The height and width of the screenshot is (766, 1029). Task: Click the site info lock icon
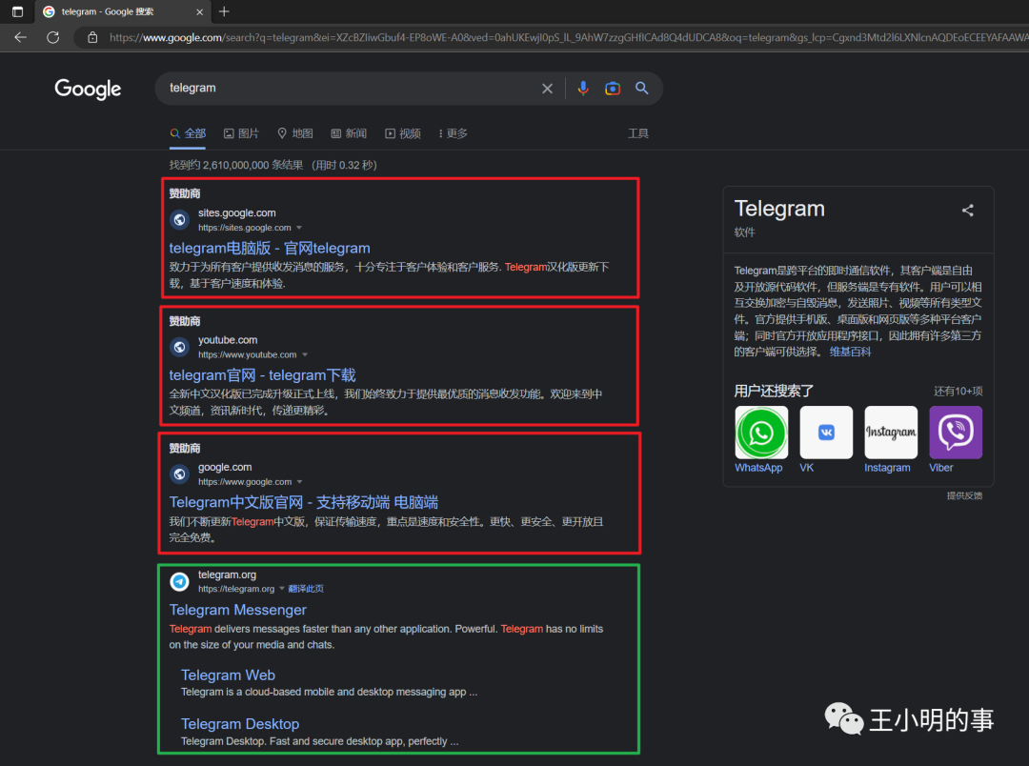92,37
